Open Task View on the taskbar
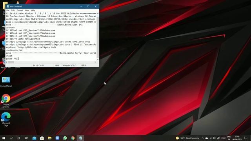Image resolution: width=251 pixels, height=141 pixels. click(x=26, y=138)
